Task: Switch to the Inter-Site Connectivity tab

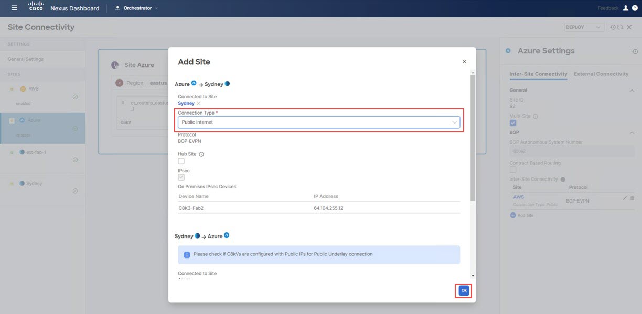Action: (x=538, y=74)
